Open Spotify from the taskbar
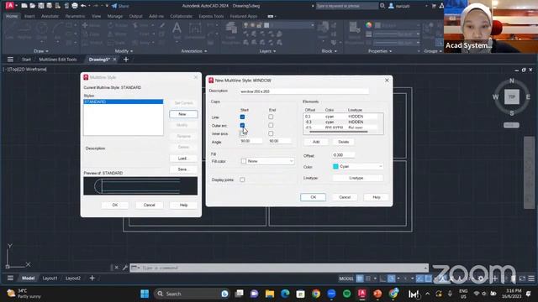 pyautogui.click(x=347, y=294)
